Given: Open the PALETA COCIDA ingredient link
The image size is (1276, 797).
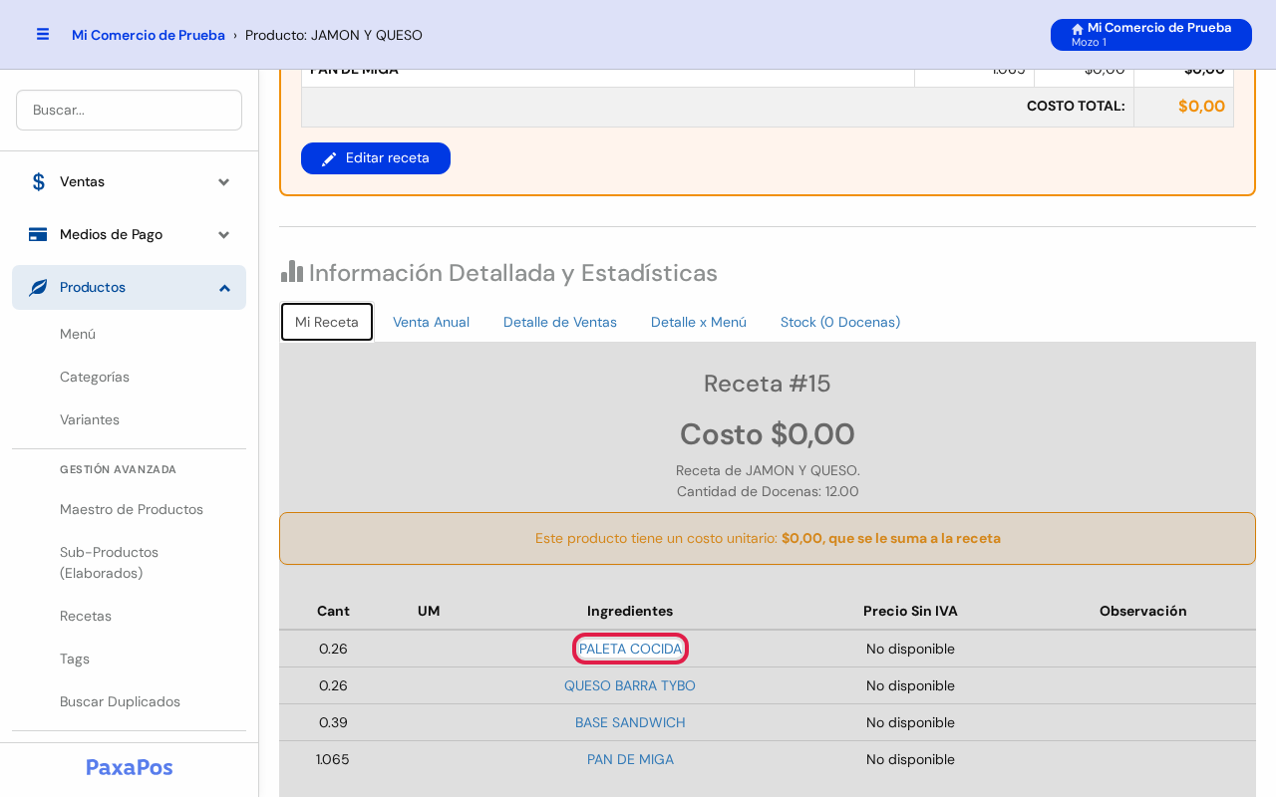Looking at the screenshot, I should click(630, 649).
